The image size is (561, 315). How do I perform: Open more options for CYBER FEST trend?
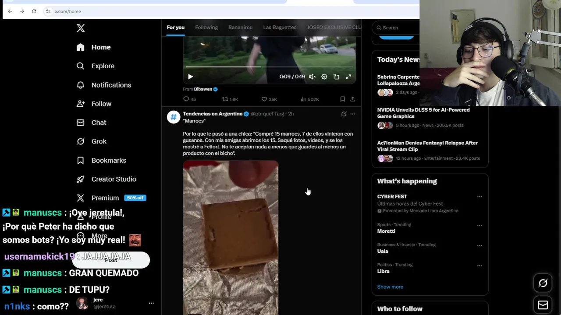point(479,196)
